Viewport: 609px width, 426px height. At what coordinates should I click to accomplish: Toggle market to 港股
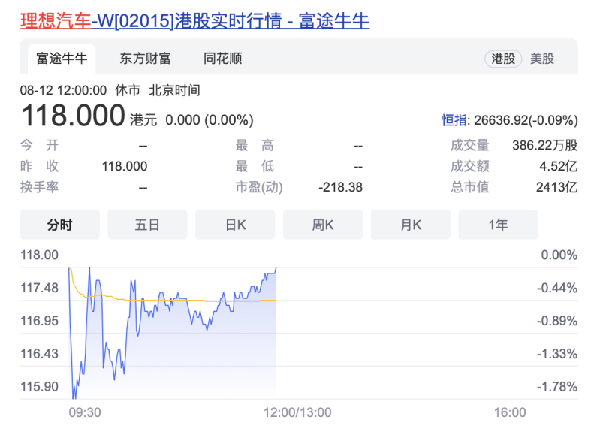coord(503,58)
